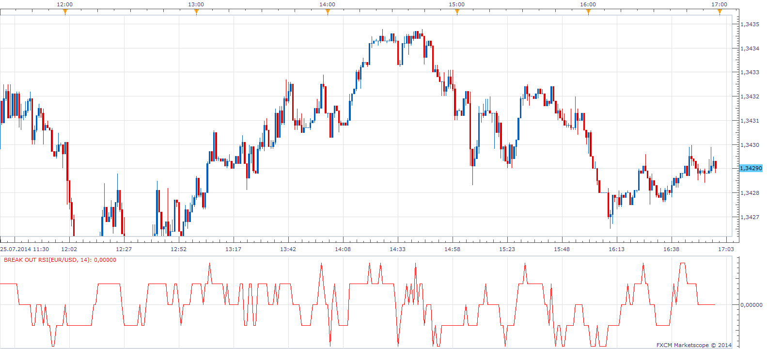Click the 12:52 time axis label

coord(179,249)
